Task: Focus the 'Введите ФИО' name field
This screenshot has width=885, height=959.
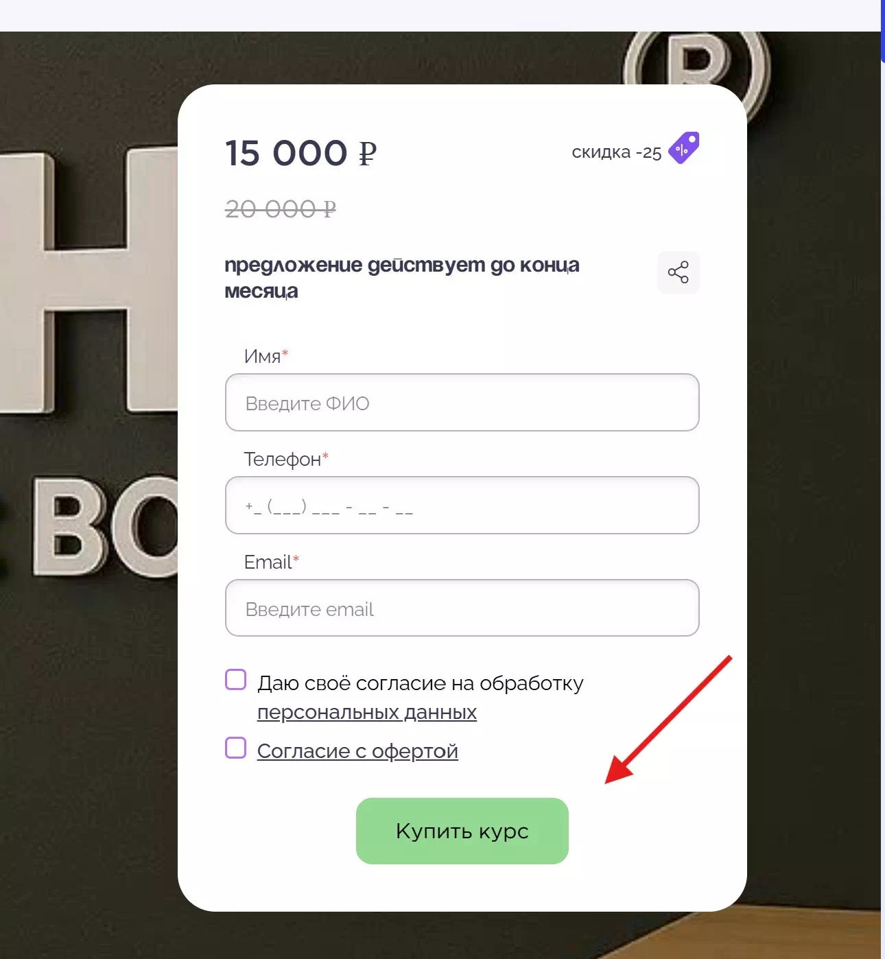Action: click(x=462, y=403)
